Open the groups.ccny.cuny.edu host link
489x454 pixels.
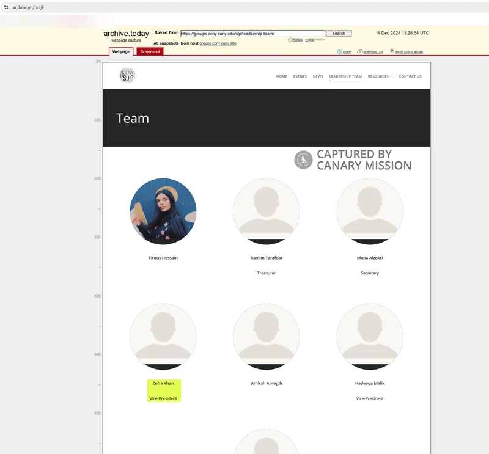pyautogui.click(x=218, y=43)
